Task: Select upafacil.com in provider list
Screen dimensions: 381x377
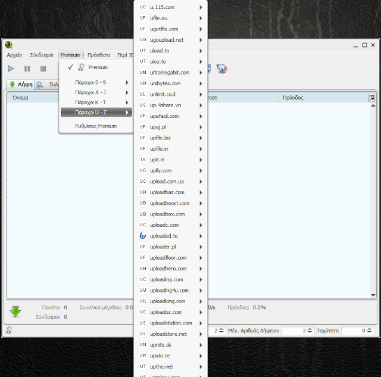Action: tap(171, 116)
